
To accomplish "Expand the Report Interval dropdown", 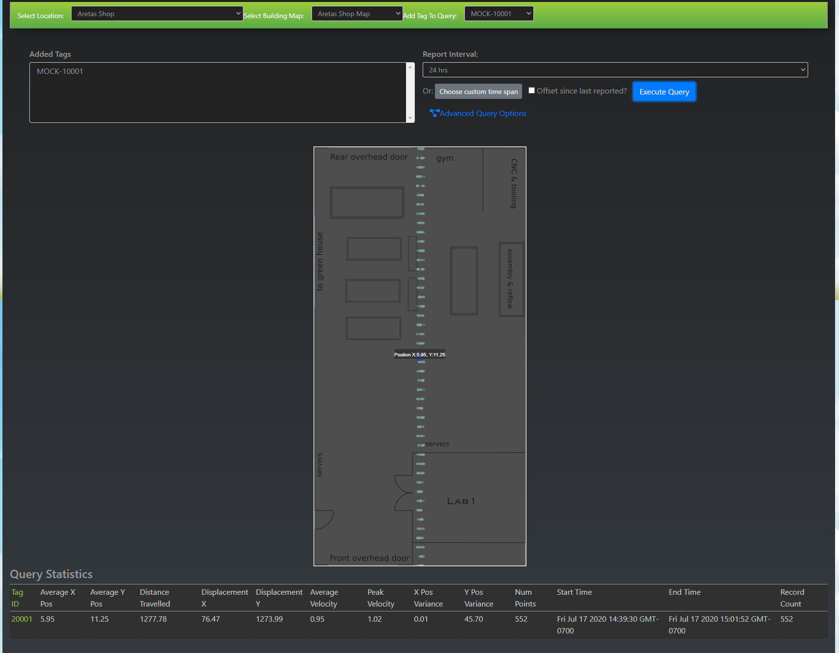I will pyautogui.click(x=615, y=70).
